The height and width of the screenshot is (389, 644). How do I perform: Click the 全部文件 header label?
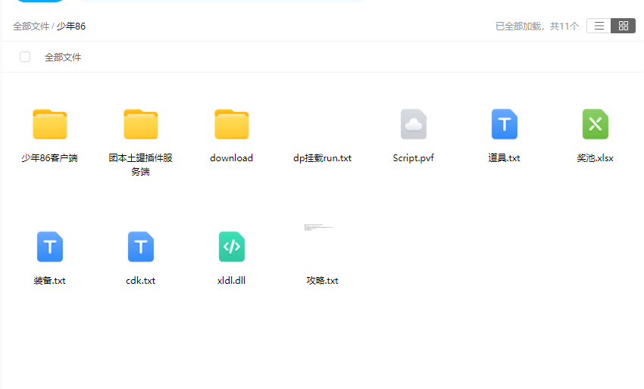point(63,58)
